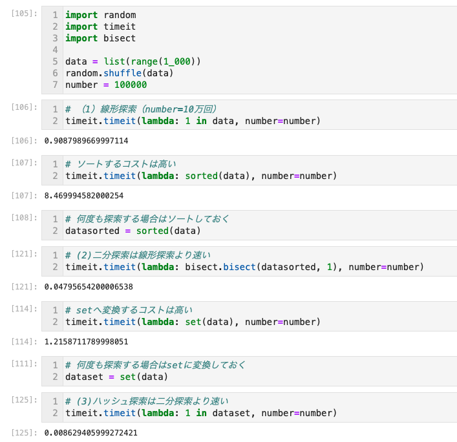Viewport: 457px width, 442px height.
Task: Click the output value 8.469994582000254
Action: point(83,195)
